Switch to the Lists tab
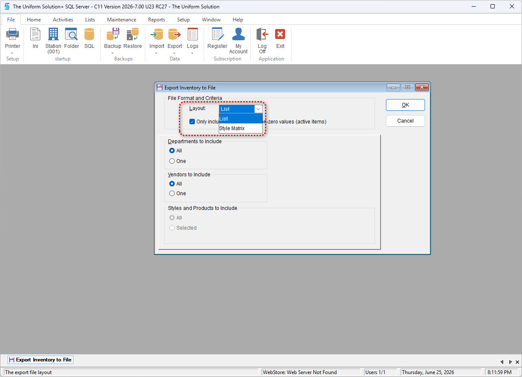The width and height of the screenshot is (522, 377). point(90,19)
